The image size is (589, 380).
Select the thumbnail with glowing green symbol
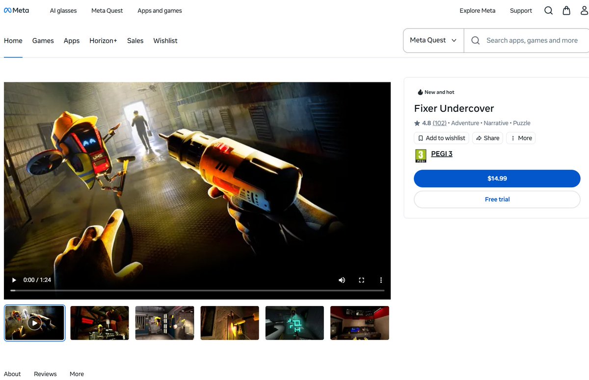294,323
